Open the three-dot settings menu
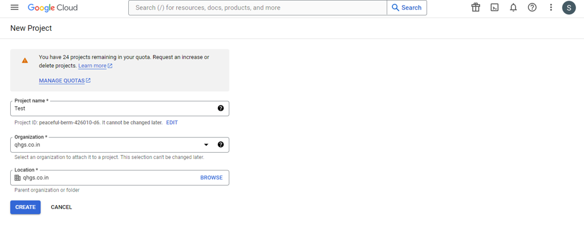 click(551, 7)
